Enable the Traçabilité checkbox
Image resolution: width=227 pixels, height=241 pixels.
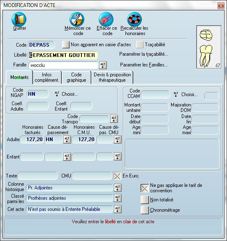(x=140, y=45)
